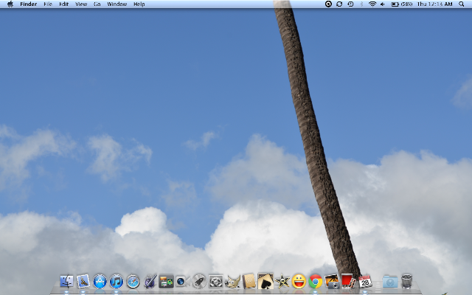
Task: Open Spotlight search magnifier icon
Action: (461, 4)
